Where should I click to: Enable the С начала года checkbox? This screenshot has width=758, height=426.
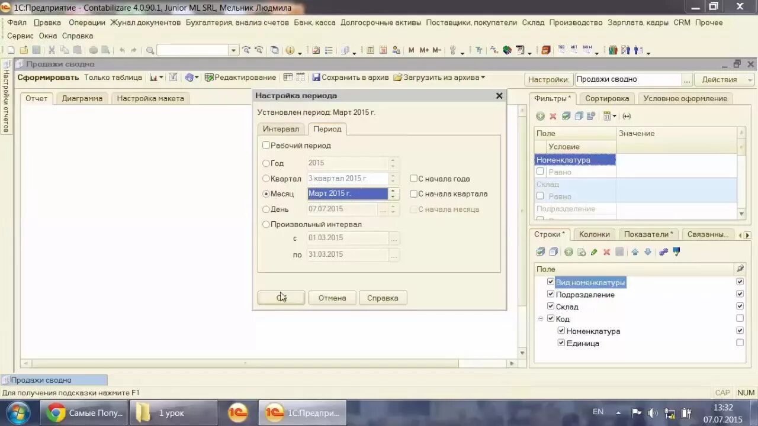click(x=414, y=178)
